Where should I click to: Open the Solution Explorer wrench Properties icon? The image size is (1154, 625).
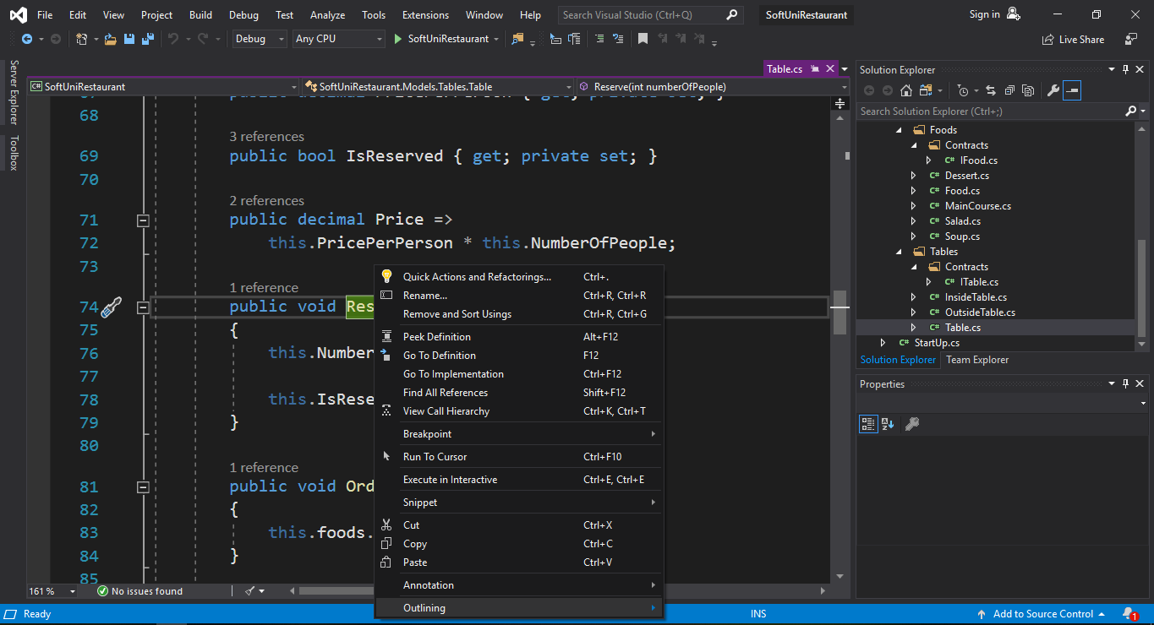[1053, 90]
